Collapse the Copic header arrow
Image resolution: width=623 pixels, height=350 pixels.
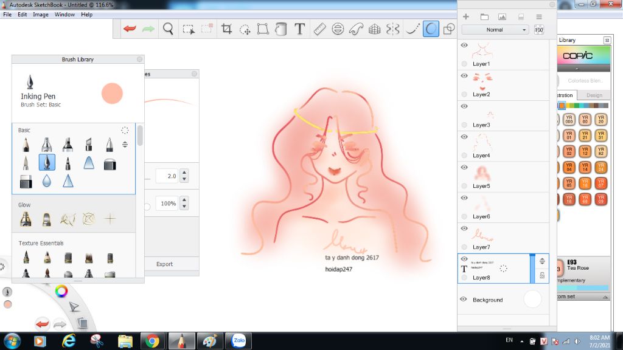(x=577, y=69)
